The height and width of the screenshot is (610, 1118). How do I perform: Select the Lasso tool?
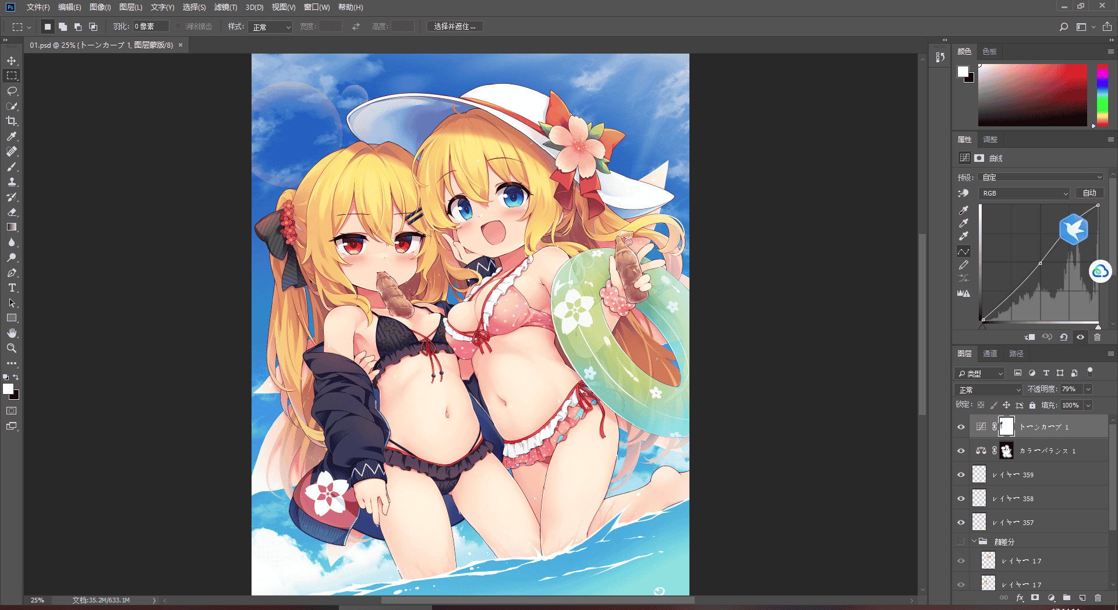(12, 91)
